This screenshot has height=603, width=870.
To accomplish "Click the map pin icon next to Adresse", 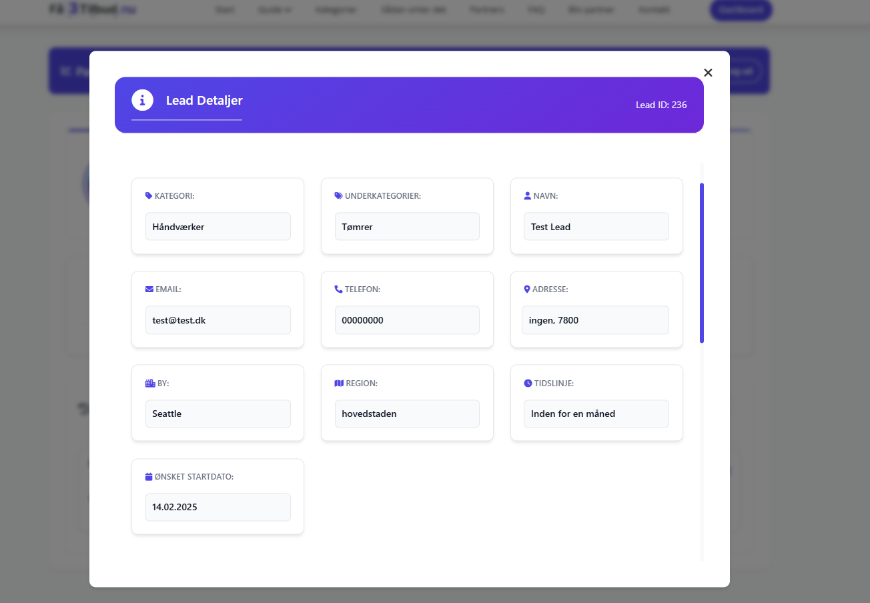I will coord(527,289).
